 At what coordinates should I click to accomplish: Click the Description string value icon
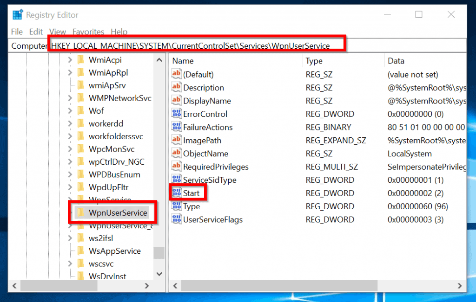(x=176, y=87)
